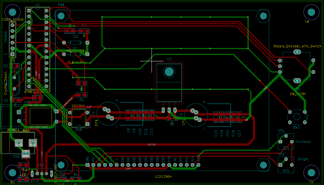Image resolution: width=324 pixels, height=185 pixels.
Task: Click the D2 diode label
Action: pyautogui.click(x=76, y=37)
